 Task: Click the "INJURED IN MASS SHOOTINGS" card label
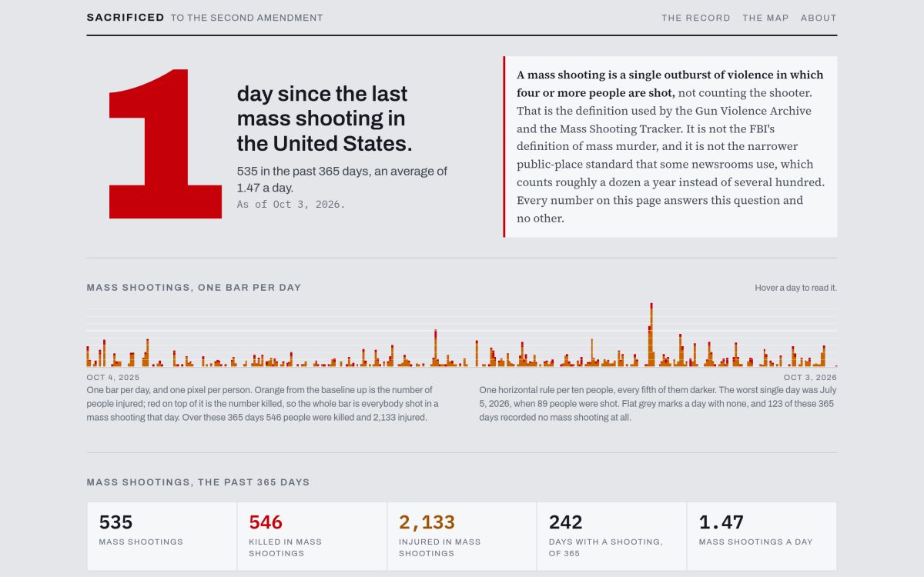(440, 547)
